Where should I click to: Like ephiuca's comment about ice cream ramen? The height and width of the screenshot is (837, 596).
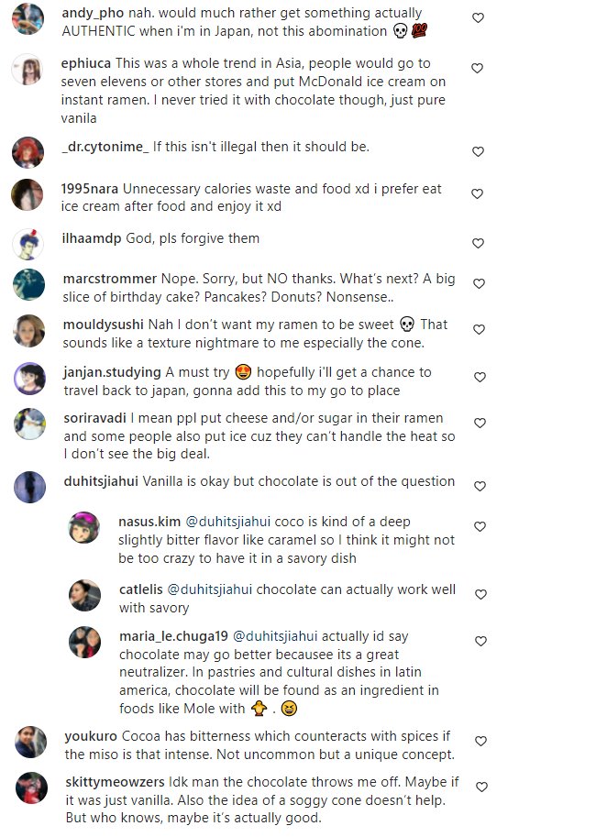(x=478, y=68)
